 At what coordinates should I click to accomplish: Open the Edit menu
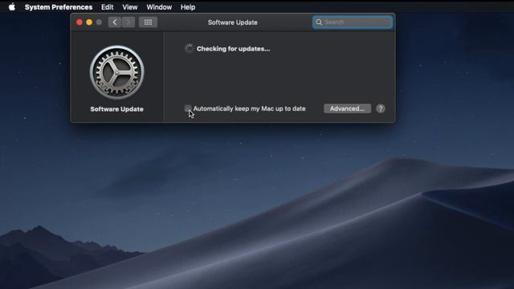click(x=107, y=7)
